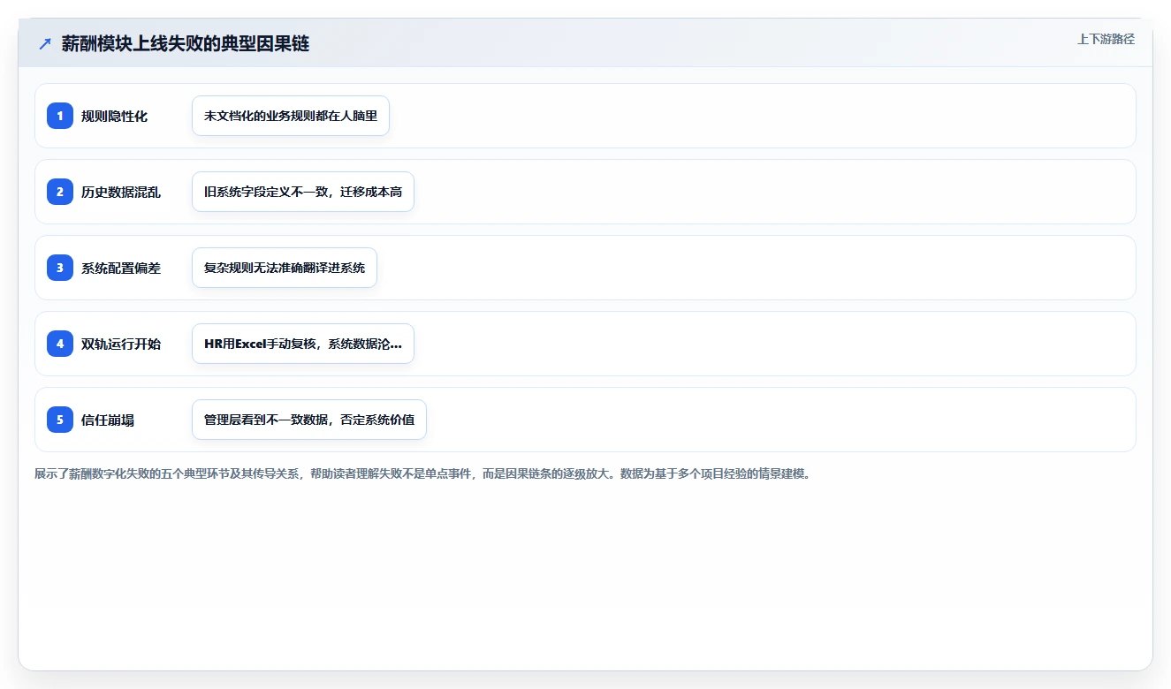Click the 双轨运行开始 step label
The width and height of the screenshot is (1171, 689).
pos(121,344)
